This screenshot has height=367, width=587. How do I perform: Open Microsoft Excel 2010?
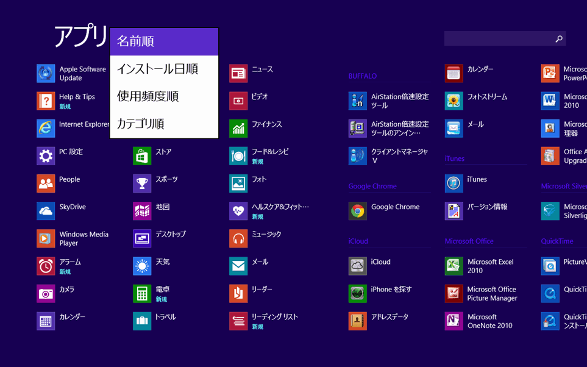point(488,266)
